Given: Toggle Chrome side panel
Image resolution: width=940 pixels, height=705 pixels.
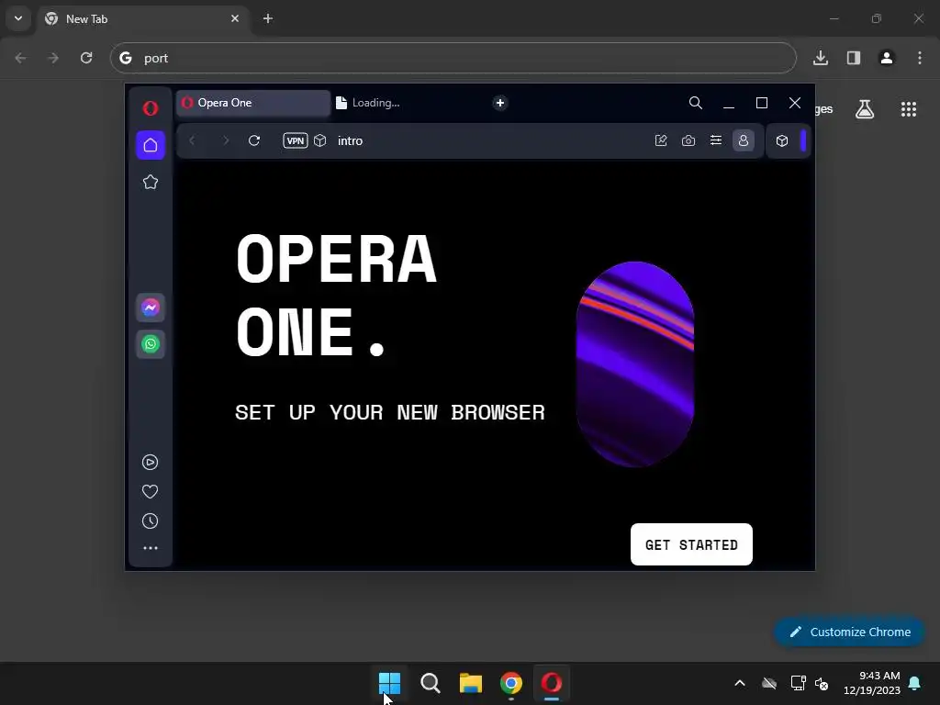Looking at the screenshot, I should pos(854,58).
